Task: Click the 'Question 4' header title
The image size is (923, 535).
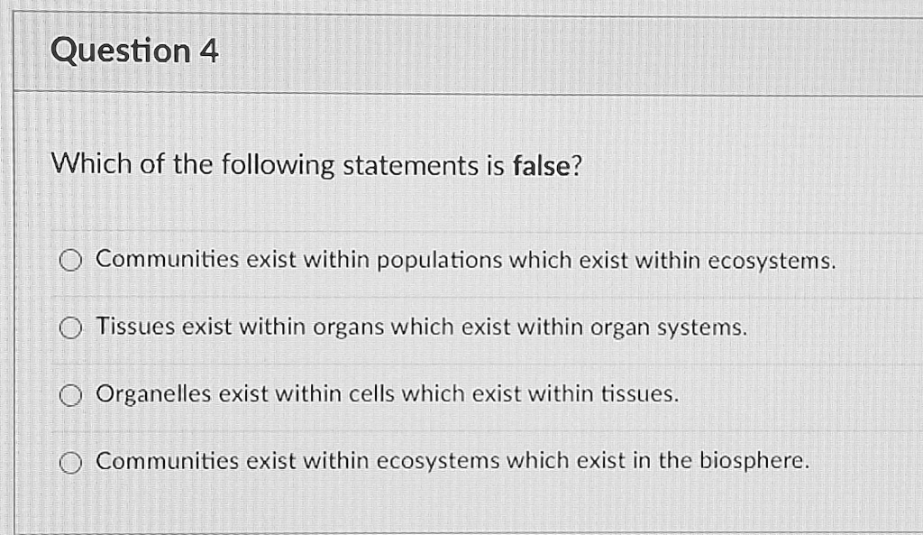Action: pyautogui.click(x=134, y=51)
